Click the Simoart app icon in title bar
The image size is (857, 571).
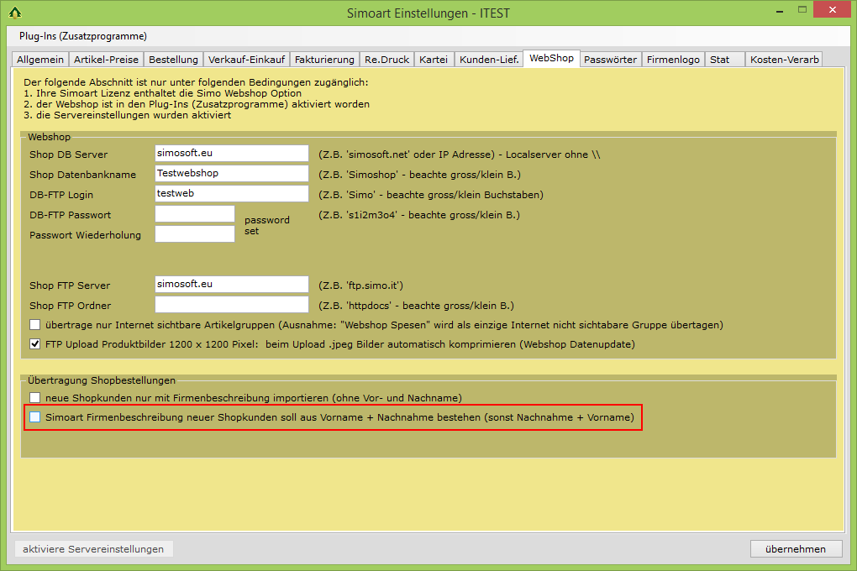pos(14,13)
